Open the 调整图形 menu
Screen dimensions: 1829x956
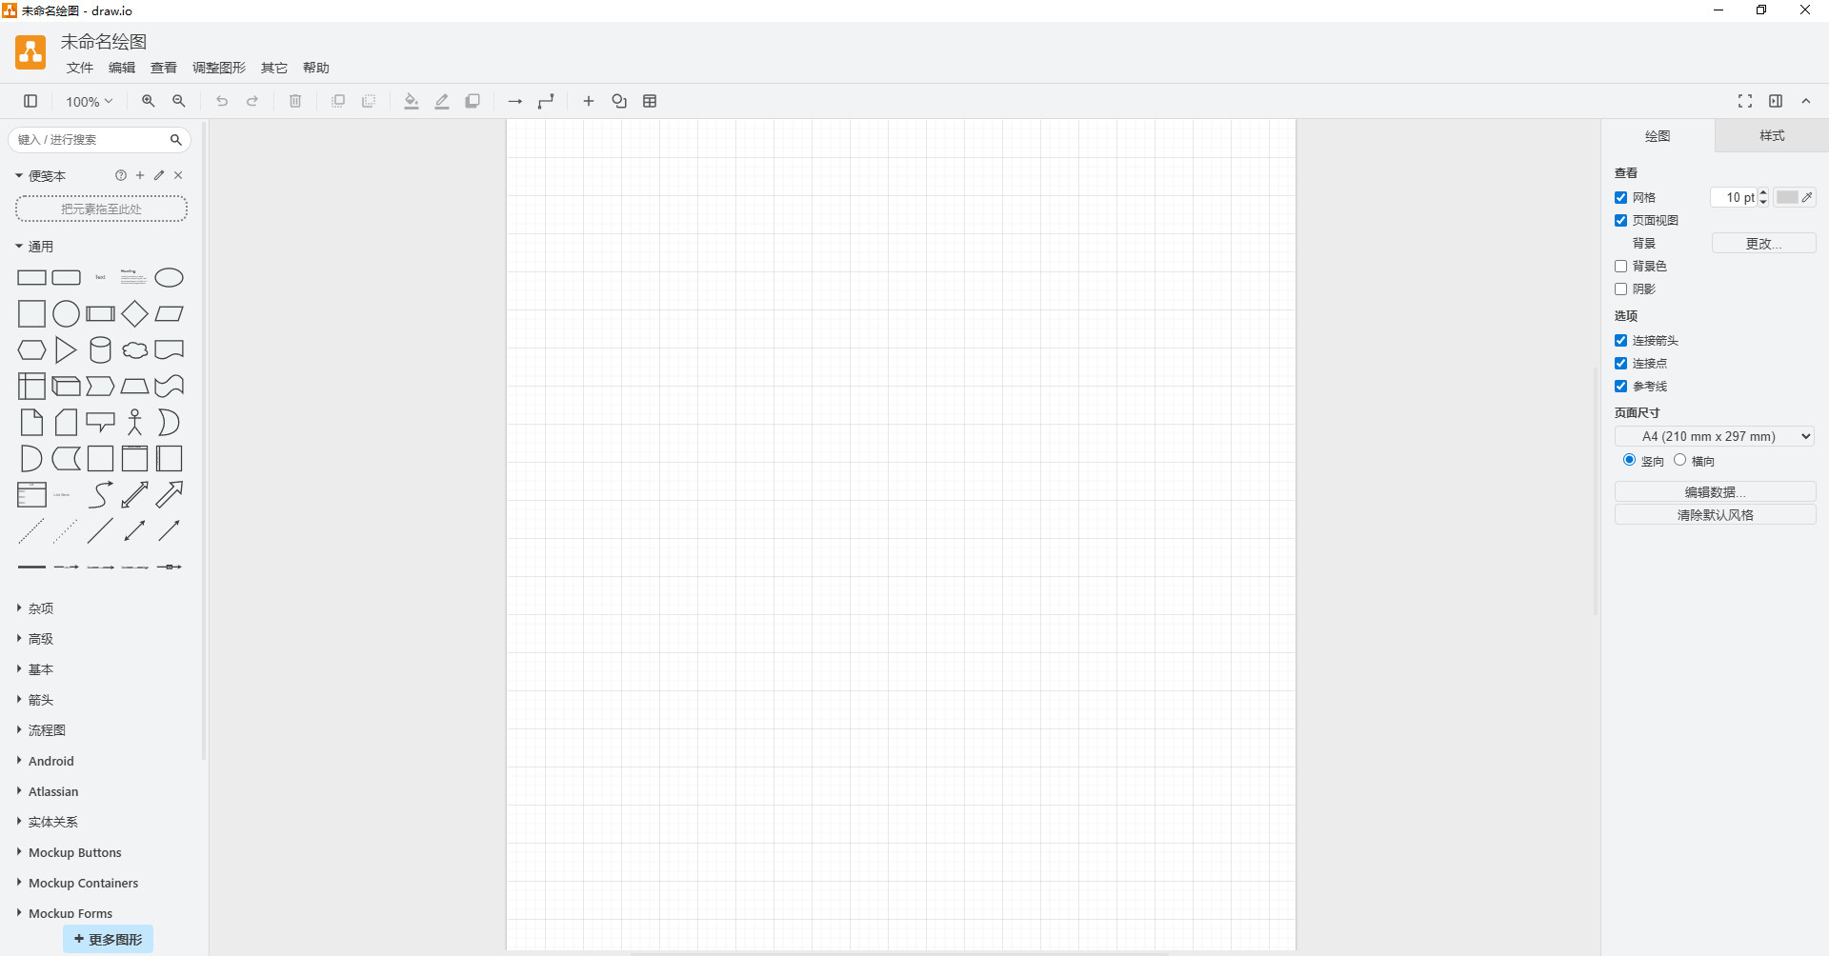coord(218,68)
